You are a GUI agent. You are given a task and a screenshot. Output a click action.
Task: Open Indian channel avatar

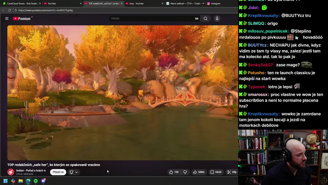click(x=11, y=172)
